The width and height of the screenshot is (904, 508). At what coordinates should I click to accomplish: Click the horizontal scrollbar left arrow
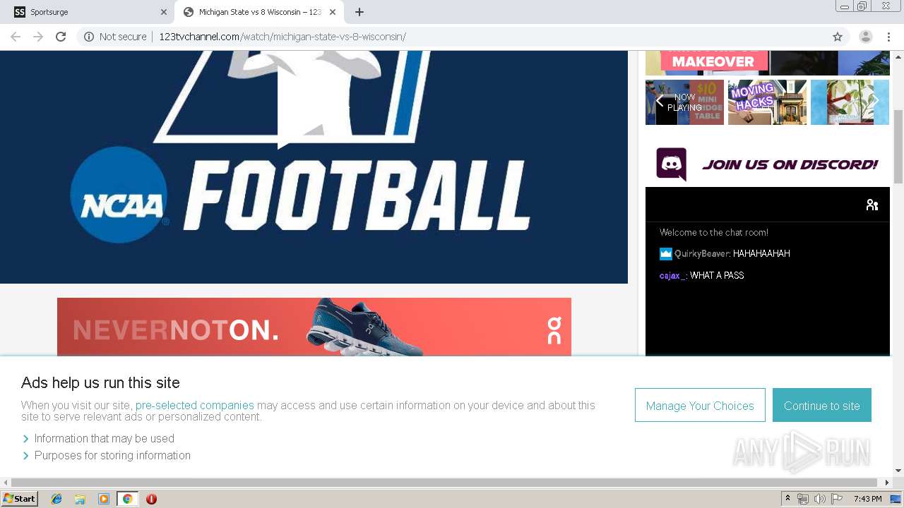click(x=6, y=483)
